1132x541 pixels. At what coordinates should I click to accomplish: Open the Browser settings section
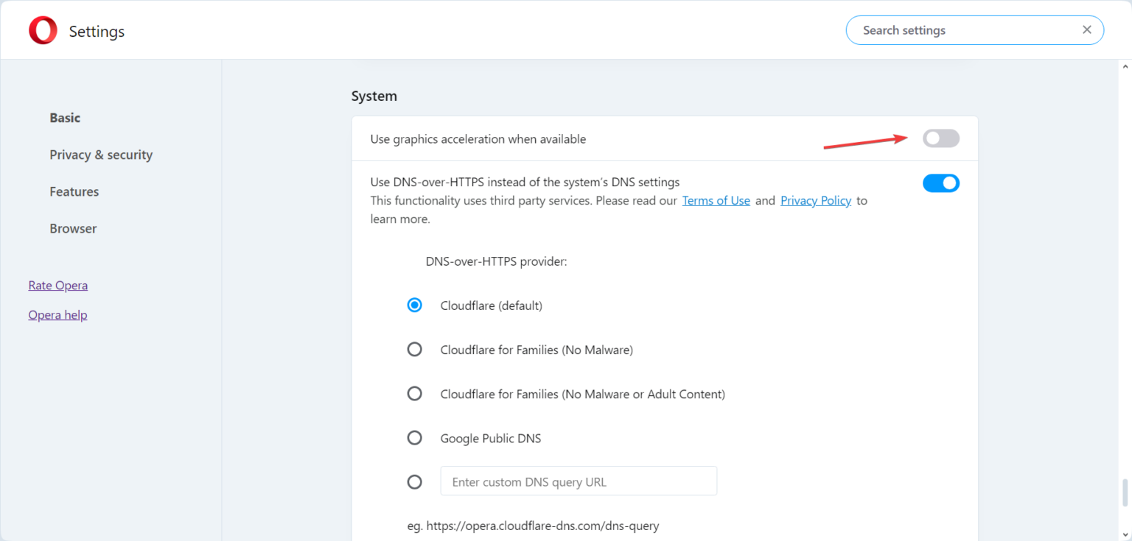point(73,228)
